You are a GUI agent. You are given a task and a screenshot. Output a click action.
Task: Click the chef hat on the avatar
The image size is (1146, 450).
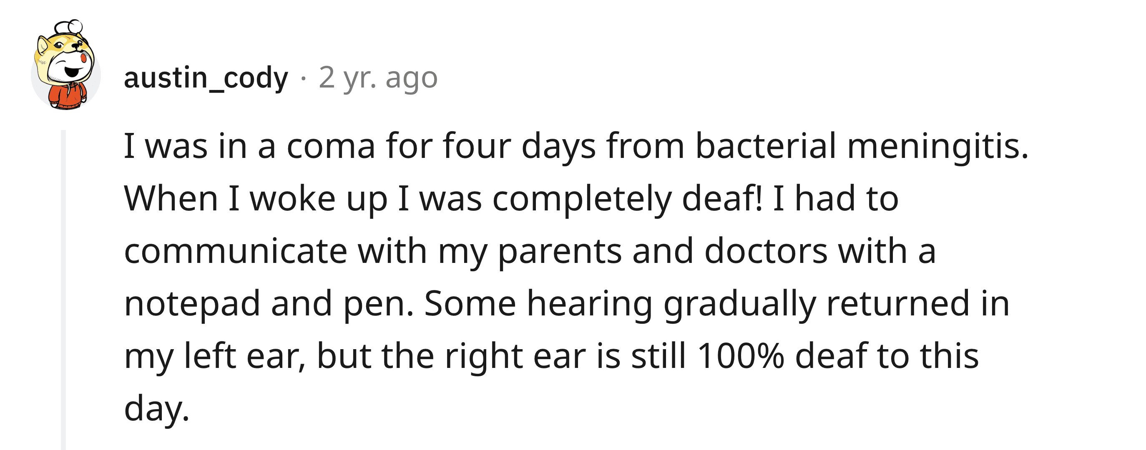pos(69,27)
